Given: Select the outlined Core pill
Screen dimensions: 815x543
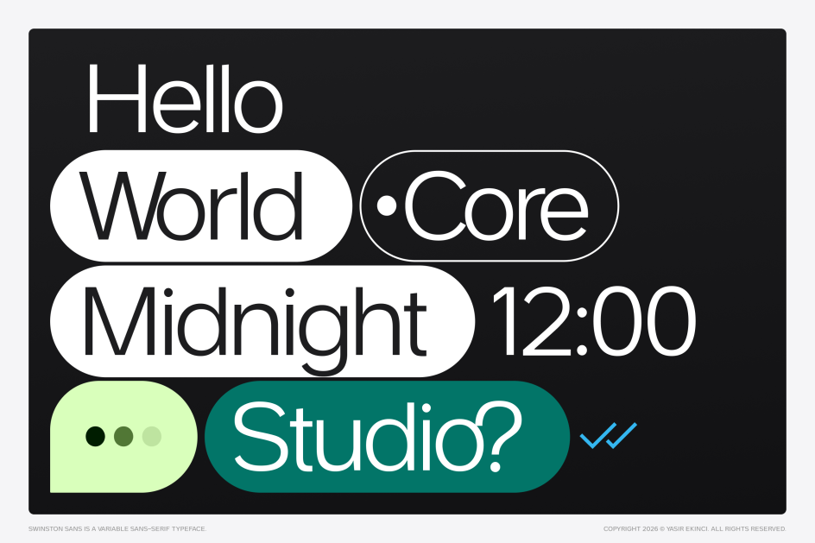Looking at the screenshot, I should [490, 205].
